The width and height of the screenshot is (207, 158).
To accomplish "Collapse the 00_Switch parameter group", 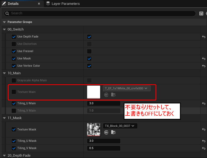I will pos(4,29).
